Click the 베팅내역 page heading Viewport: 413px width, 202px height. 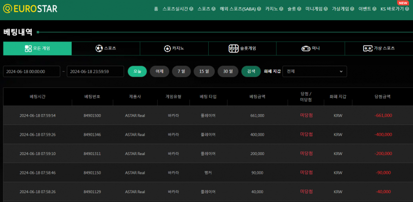coord(18,32)
